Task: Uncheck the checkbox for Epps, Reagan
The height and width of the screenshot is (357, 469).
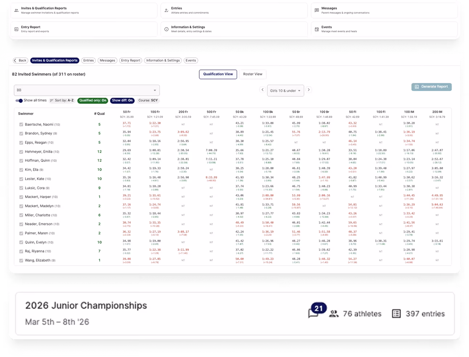Action: 21,143
